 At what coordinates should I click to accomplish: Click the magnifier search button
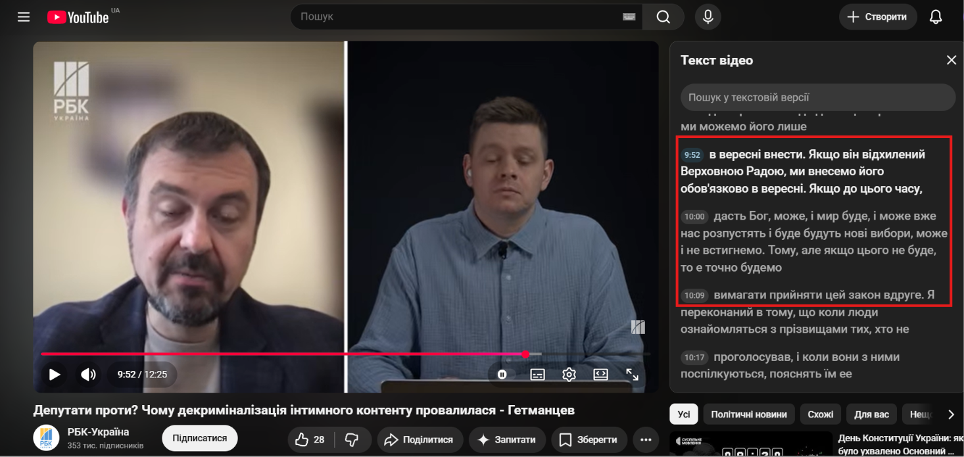point(663,17)
